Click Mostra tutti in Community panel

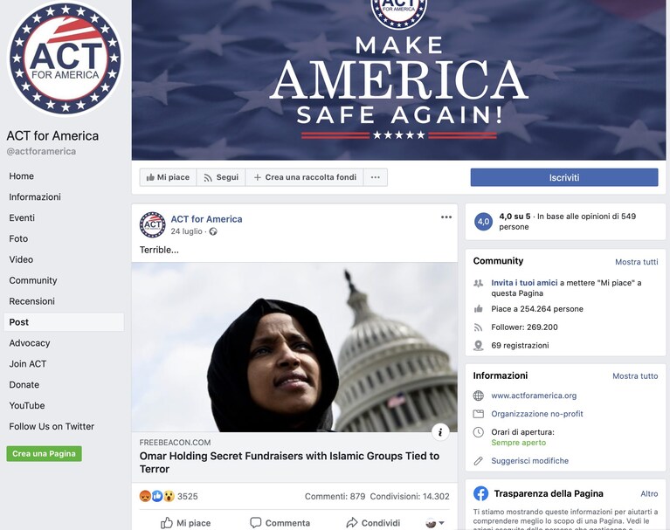[x=636, y=262]
